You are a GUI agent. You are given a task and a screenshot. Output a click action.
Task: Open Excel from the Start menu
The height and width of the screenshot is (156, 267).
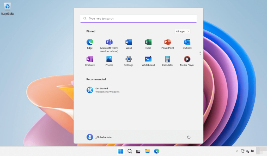148,42
